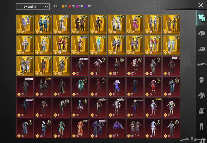Expand sorting options via the chevron arrow
This screenshot has height=143, width=207.
(x=46, y=7)
